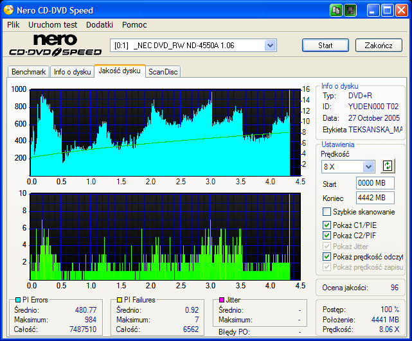Viewport: 412px width, 341px height.
Task: Open the drive selection dropdown
Action: click(270, 46)
